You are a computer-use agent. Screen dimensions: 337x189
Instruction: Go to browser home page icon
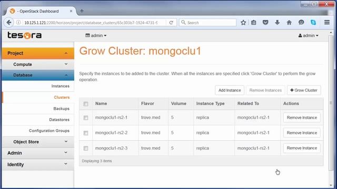(289, 23)
